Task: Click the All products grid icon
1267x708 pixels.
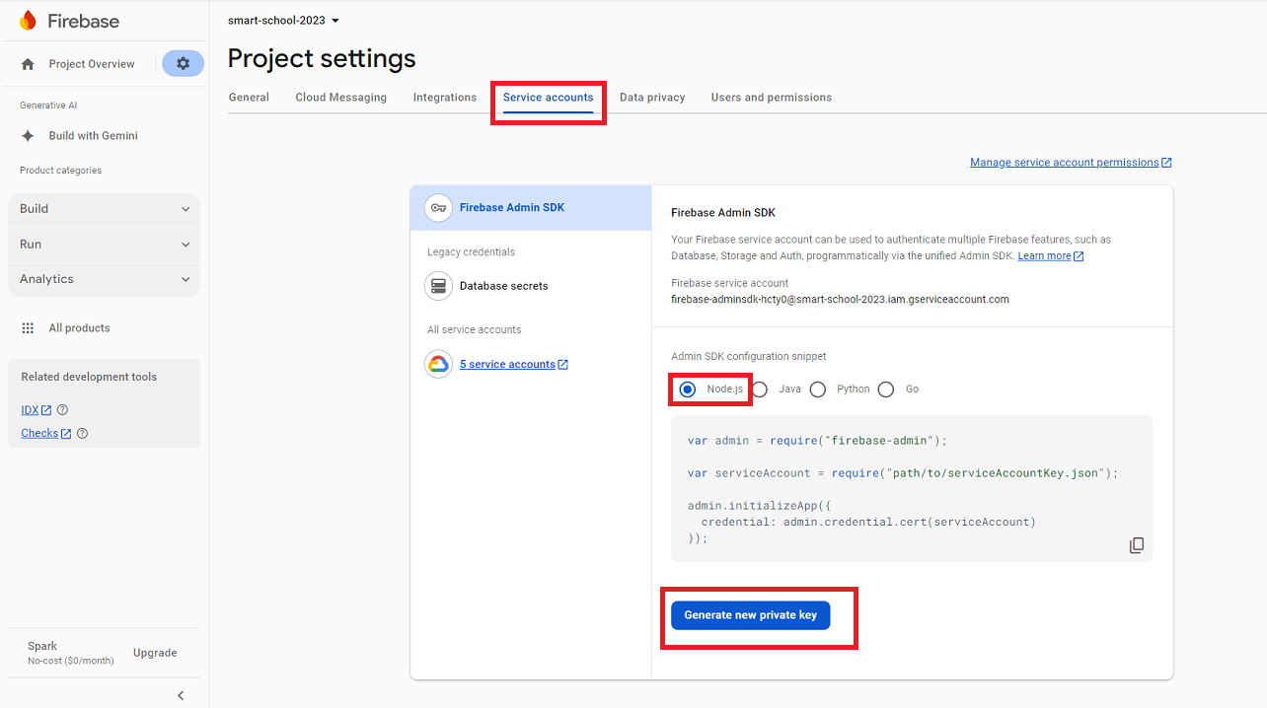Action: tap(28, 328)
